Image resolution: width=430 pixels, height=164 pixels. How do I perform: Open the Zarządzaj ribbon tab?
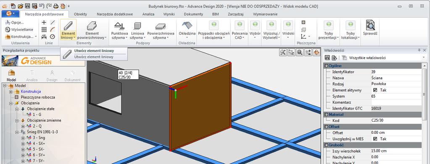point(235,14)
